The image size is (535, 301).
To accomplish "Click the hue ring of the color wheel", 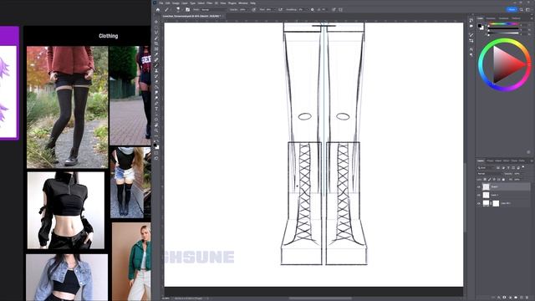I will [x=504, y=41].
